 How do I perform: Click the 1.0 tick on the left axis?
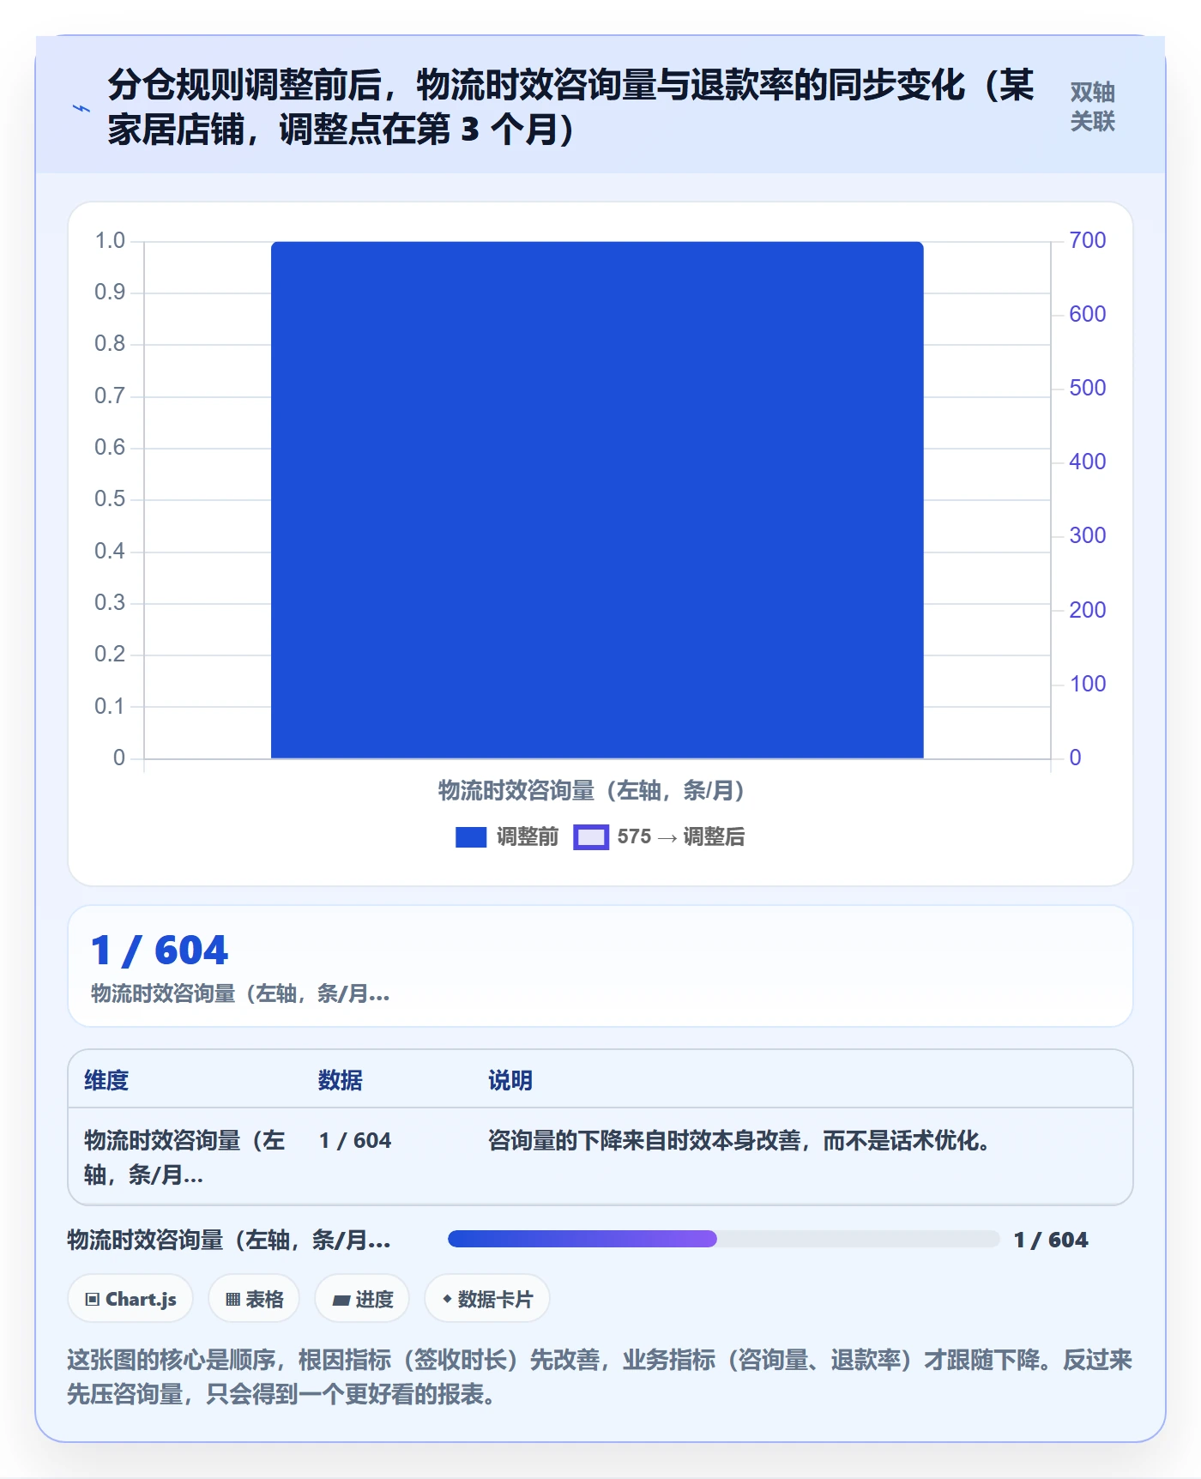coord(110,240)
